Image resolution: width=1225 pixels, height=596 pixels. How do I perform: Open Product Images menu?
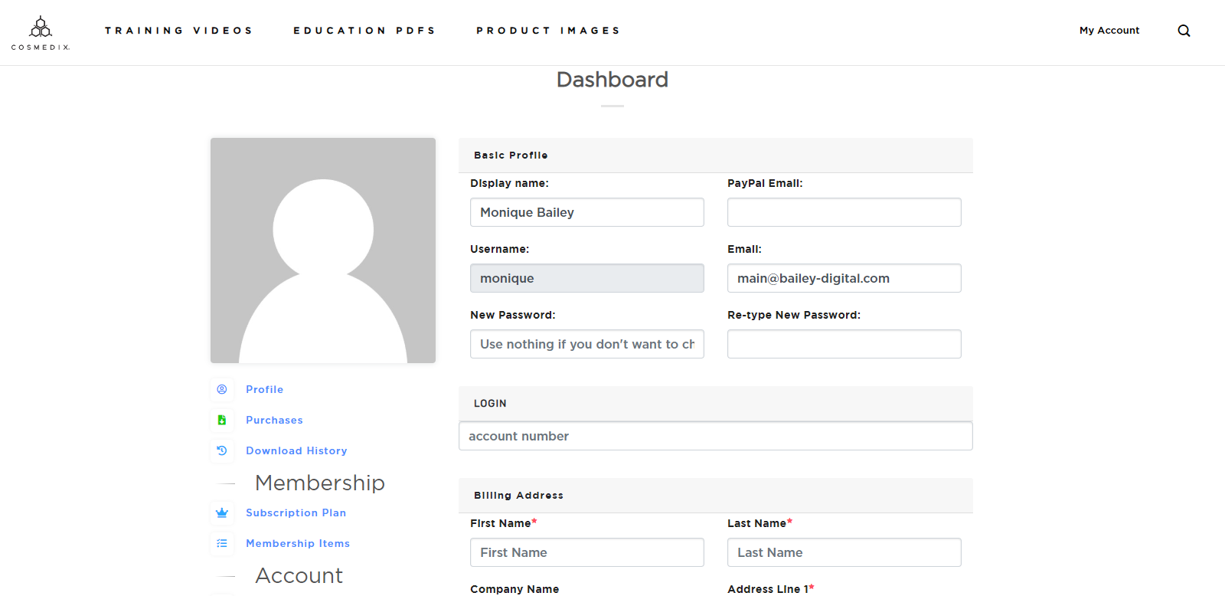tap(548, 31)
